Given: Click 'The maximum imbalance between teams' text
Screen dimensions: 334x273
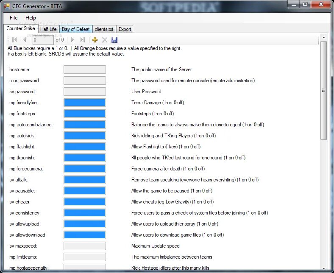Looking at the screenshot, I should (x=172, y=257).
